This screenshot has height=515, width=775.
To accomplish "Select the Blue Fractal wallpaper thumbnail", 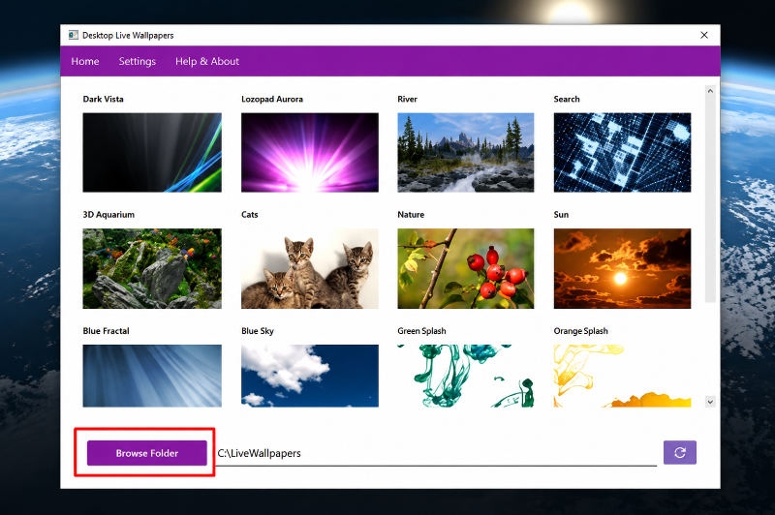I will (152, 376).
